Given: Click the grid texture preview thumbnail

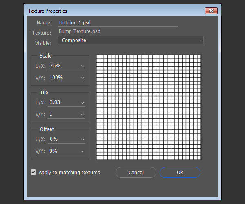Looking at the screenshot, I should 149,107.
